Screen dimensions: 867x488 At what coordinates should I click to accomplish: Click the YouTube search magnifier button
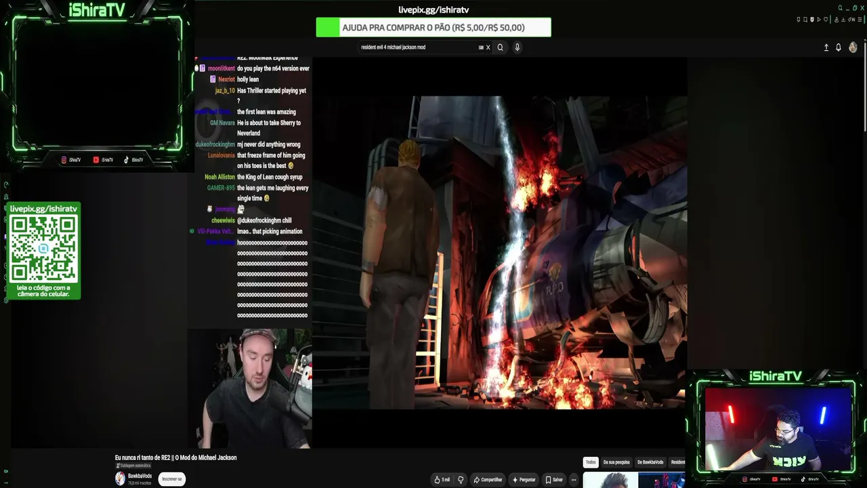point(500,47)
